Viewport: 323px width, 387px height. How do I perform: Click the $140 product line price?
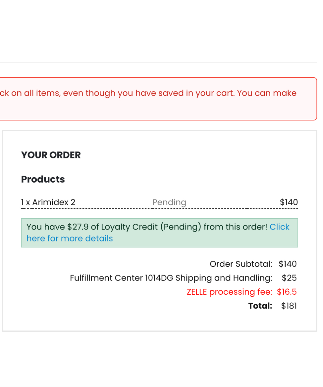coord(289,202)
